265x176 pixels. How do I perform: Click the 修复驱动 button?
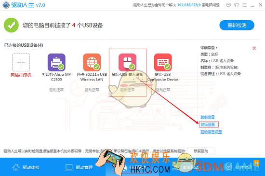pyautogui.click(x=201, y=151)
